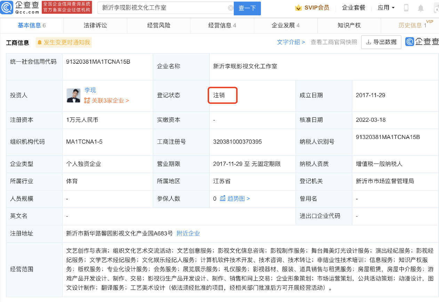Click the SVIP crown icon

coord(298,8)
